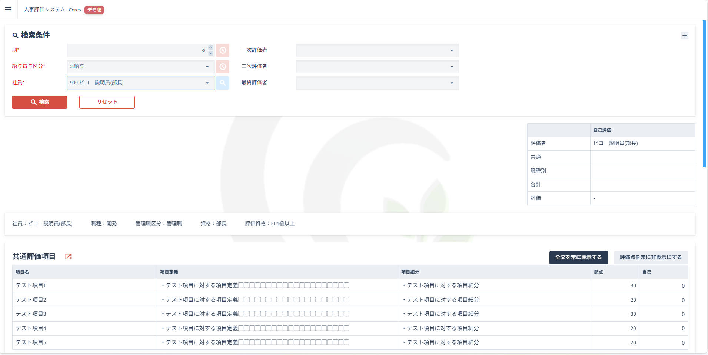Click the clock icon beside the 期 field
708x355 pixels.
tap(223, 50)
